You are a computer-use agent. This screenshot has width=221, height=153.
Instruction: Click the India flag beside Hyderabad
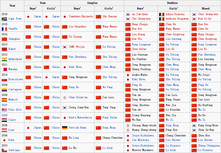pyautogui.click(x=4, y=59)
